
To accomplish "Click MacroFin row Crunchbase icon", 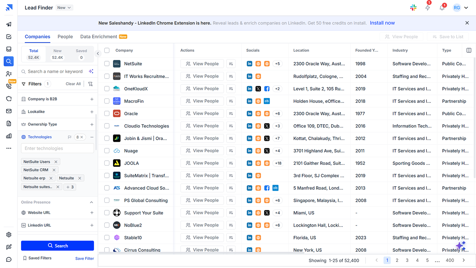I will point(267,101).
